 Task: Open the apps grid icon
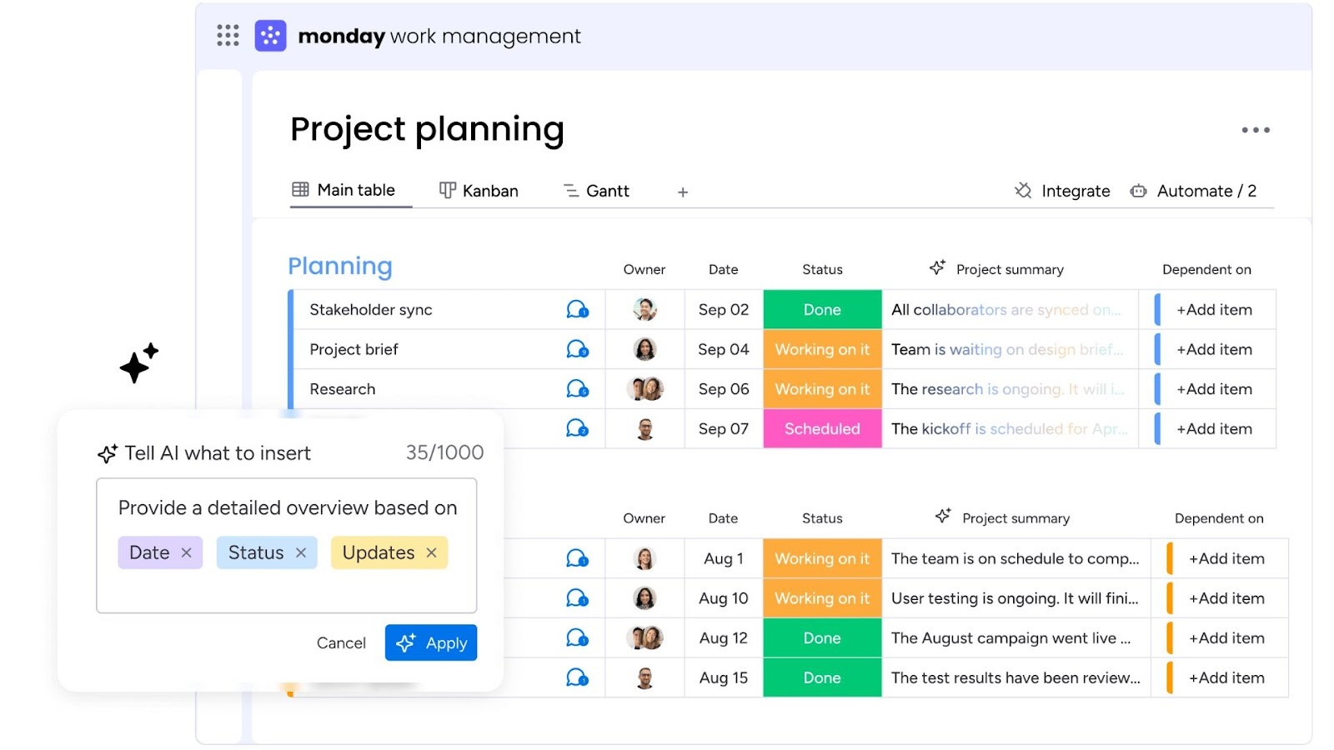coord(226,35)
